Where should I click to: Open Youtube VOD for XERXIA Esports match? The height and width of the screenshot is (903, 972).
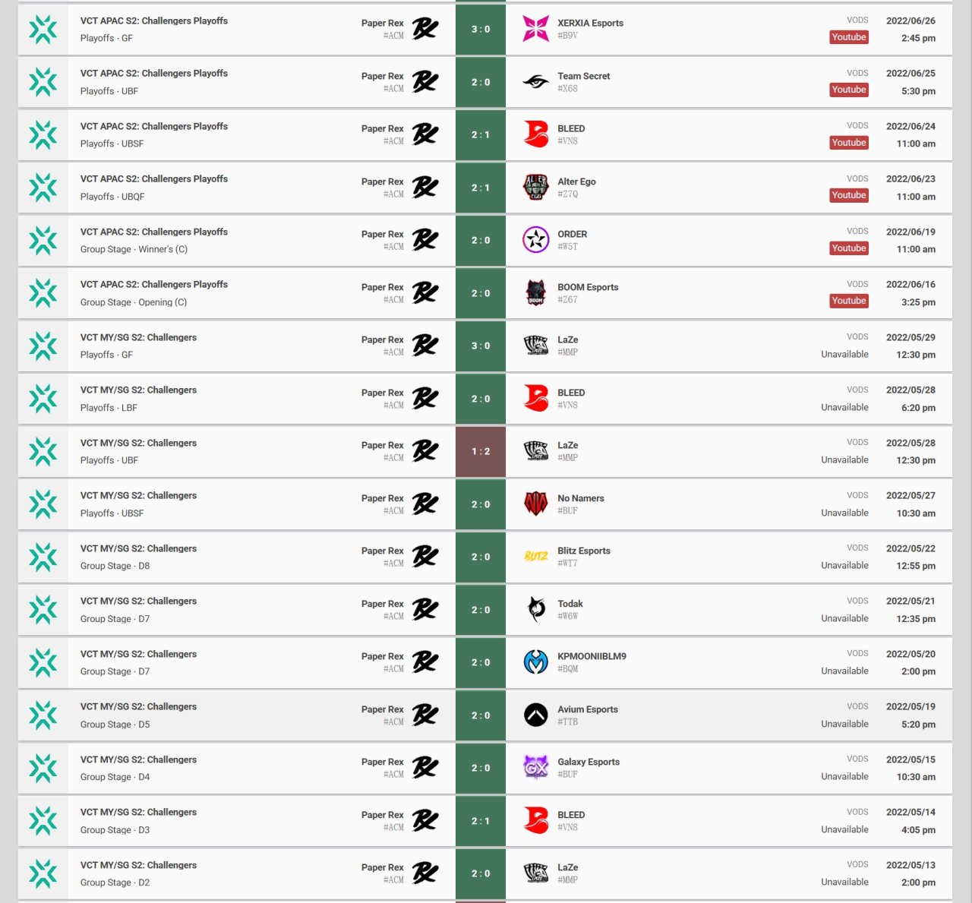pos(848,37)
